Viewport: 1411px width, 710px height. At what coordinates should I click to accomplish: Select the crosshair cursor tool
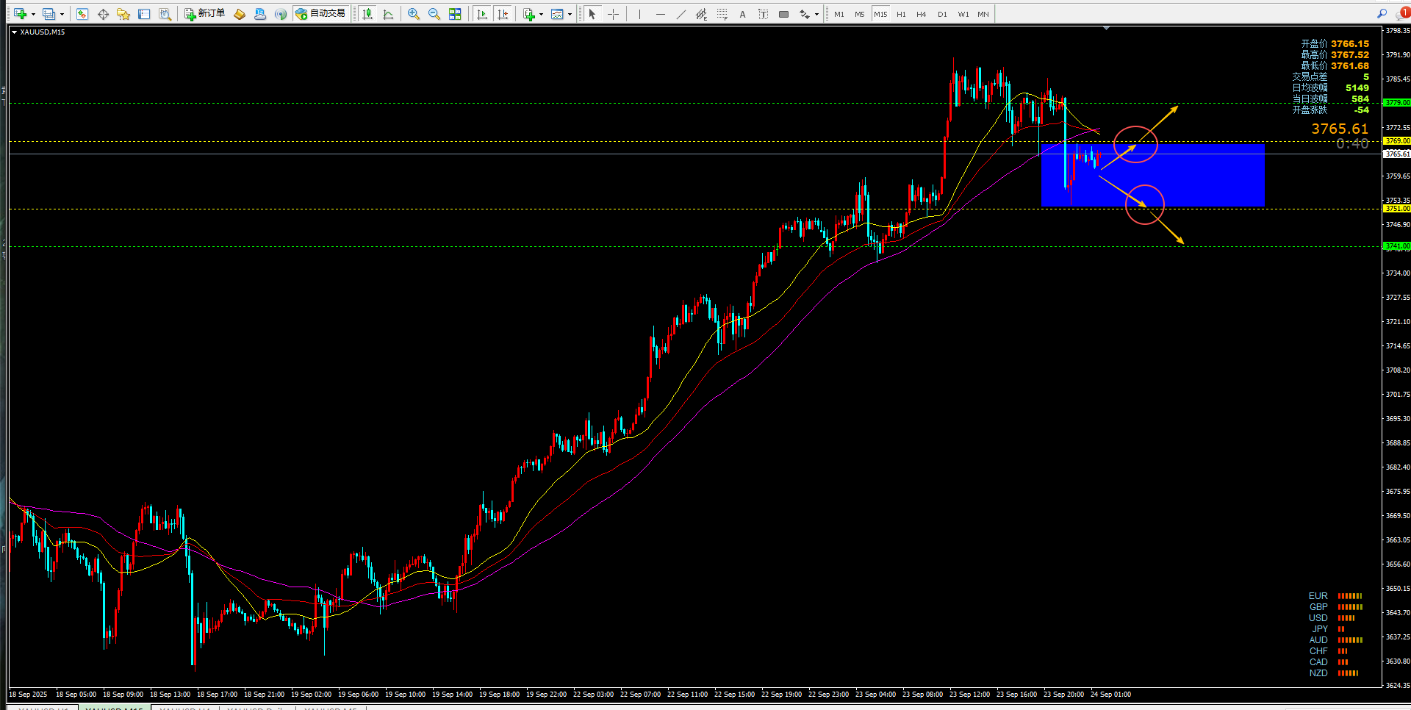[613, 14]
